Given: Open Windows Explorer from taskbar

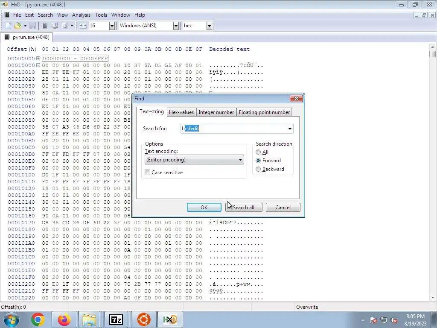Looking at the screenshot, I should coord(89,319).
